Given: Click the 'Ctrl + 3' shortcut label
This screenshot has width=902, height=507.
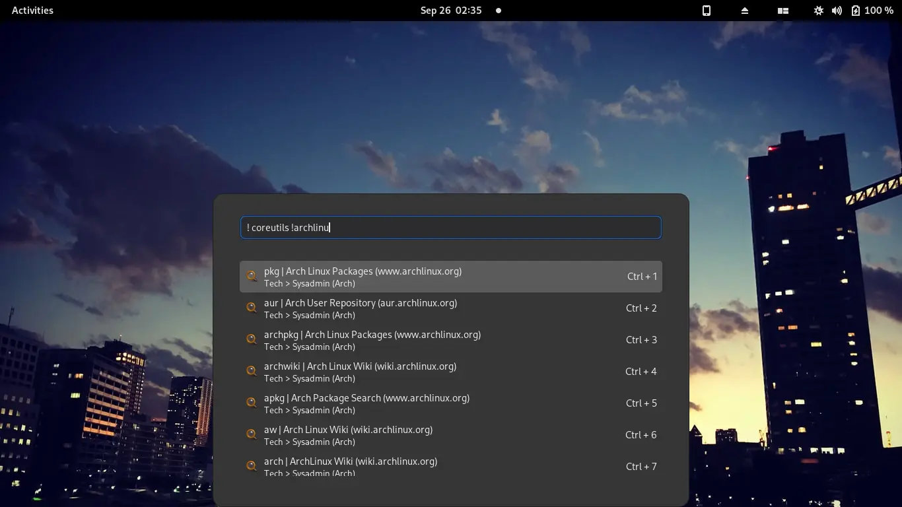Looking at the screenshot, I should [x=641, y=340].
